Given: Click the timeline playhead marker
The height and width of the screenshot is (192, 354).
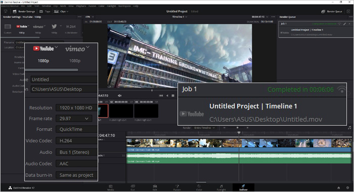Looking at the screenshot, I should [239, 133].
